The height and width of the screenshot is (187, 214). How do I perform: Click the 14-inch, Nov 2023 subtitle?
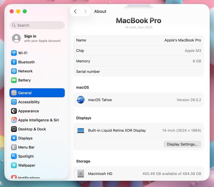138,27
